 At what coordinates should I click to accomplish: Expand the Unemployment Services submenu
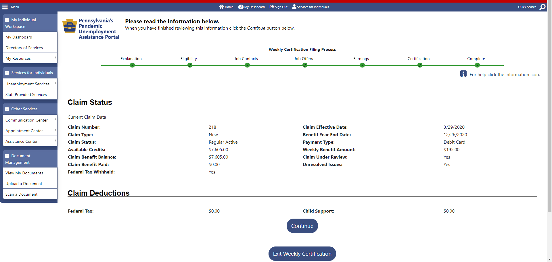pyautogui.click(x=55, y=83)
